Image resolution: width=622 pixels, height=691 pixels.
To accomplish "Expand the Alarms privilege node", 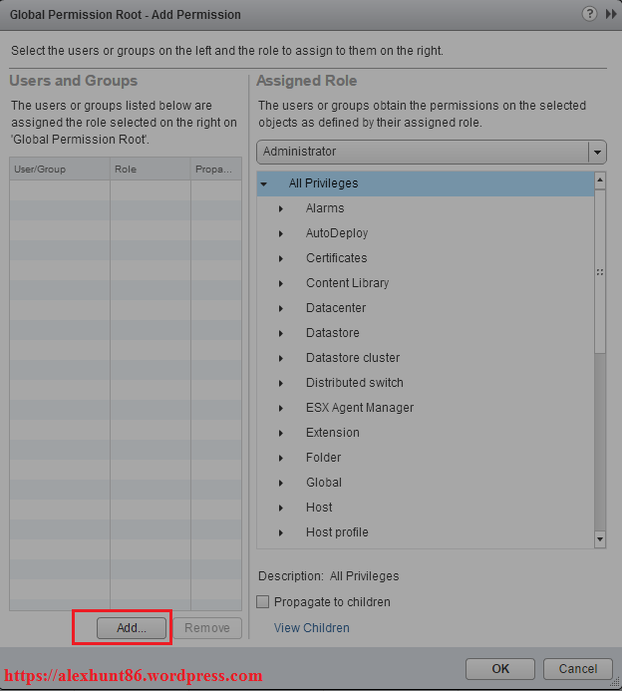I will point(281,208).
